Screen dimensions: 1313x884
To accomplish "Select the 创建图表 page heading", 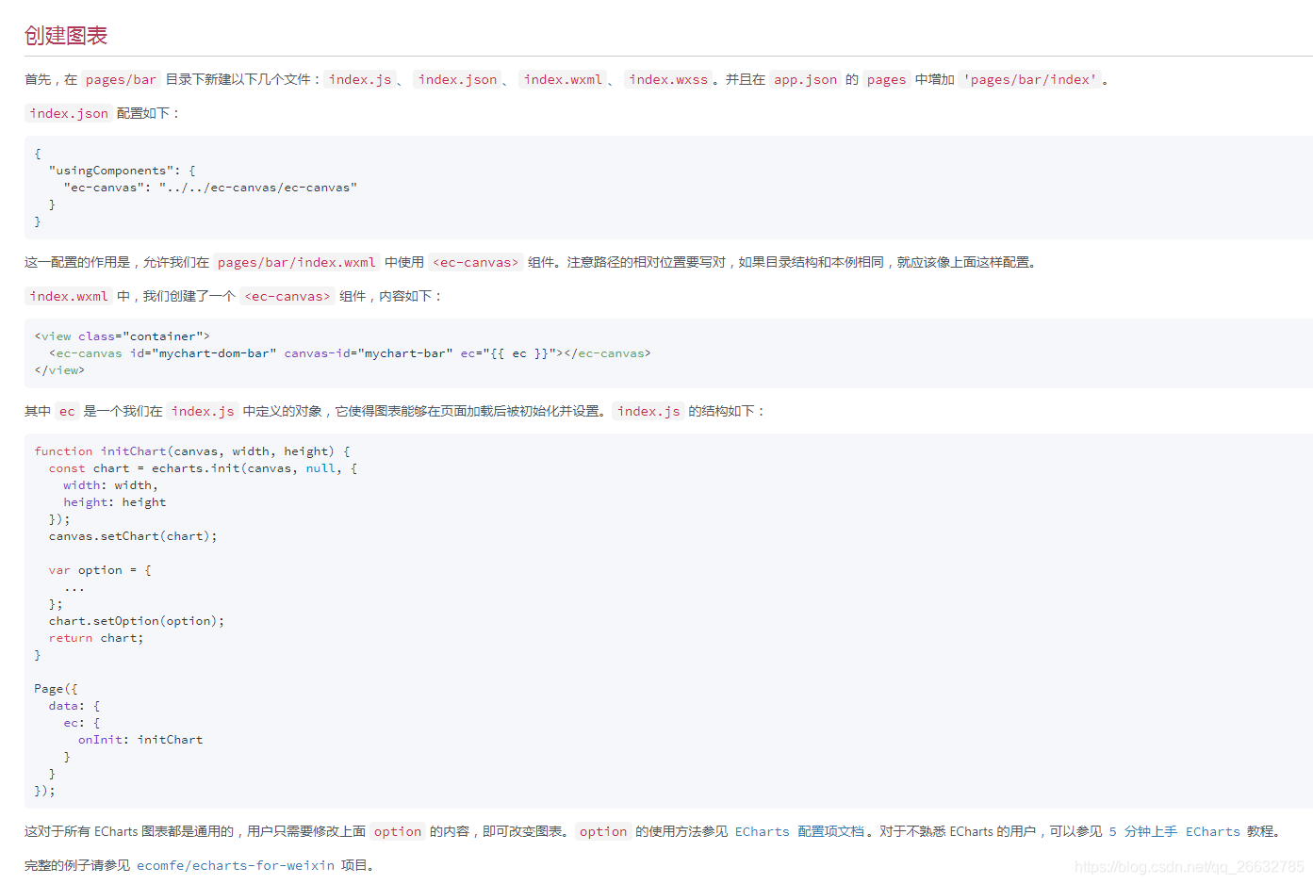I will pyautogui.click(x=66, y=35).
